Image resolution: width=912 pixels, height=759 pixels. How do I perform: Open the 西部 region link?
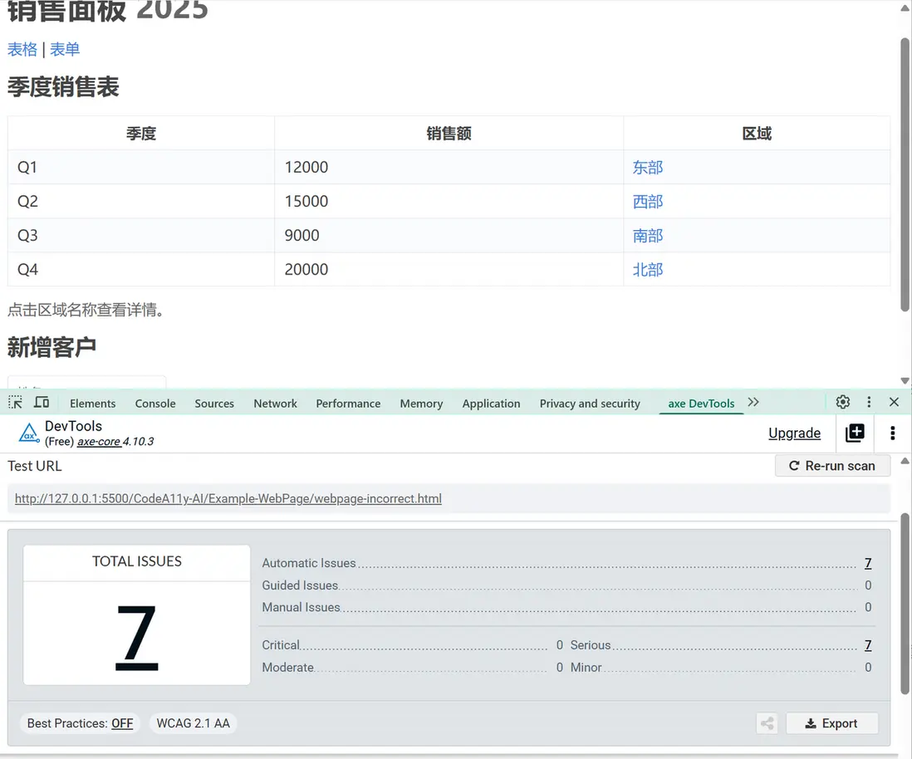(648, 202)
